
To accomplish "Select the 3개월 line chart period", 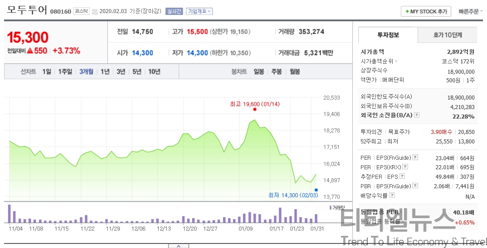I will tap(86, 72).
